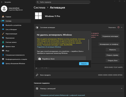Click the privacy shield icon
126x97 pixels.
[3, 59]
